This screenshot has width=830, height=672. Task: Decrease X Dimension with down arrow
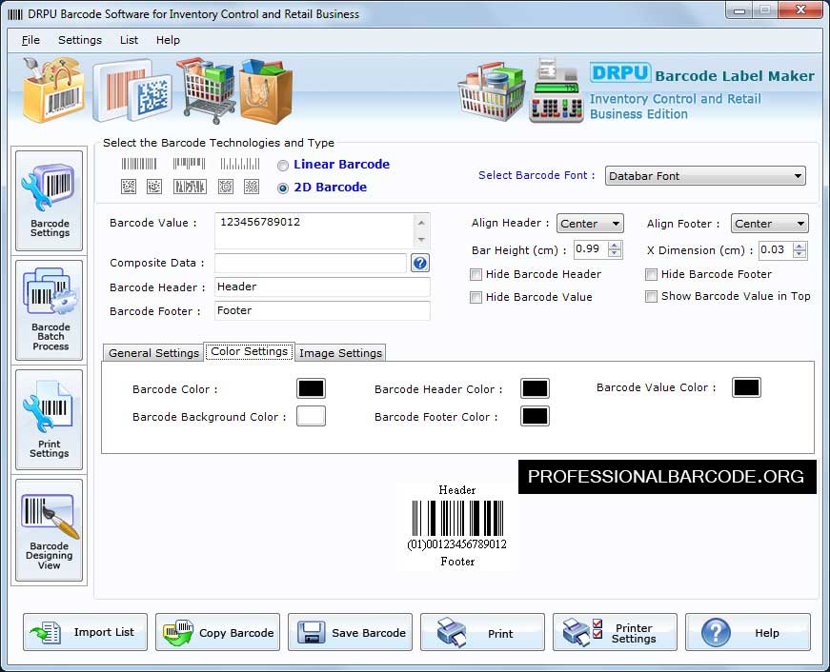(800, 254)
